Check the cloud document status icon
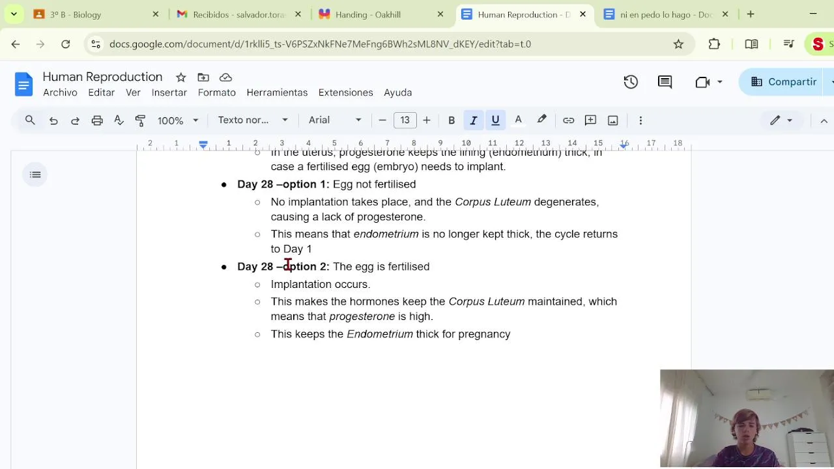Screen dimensions: 834x469 coord(225,78)
